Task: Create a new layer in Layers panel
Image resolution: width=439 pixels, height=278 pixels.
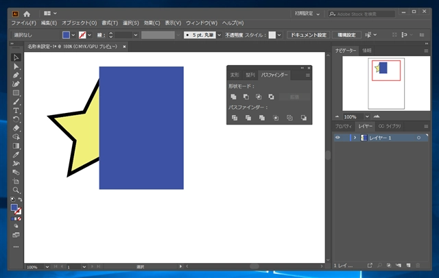Action: click(409, 265)
